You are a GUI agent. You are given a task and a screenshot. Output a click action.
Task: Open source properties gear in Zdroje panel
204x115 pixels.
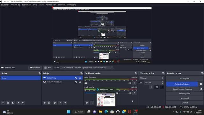pyautogui.click(x=55, y=103)
